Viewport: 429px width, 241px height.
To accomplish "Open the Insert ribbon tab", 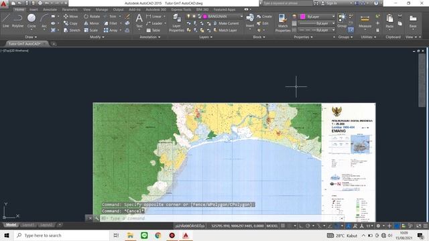I will tap(34, 9).
